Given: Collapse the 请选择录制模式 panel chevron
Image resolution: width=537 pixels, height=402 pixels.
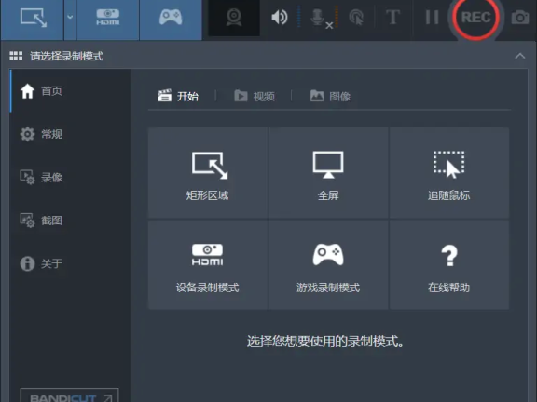Looking at the screenshot, I should [520, 56].
